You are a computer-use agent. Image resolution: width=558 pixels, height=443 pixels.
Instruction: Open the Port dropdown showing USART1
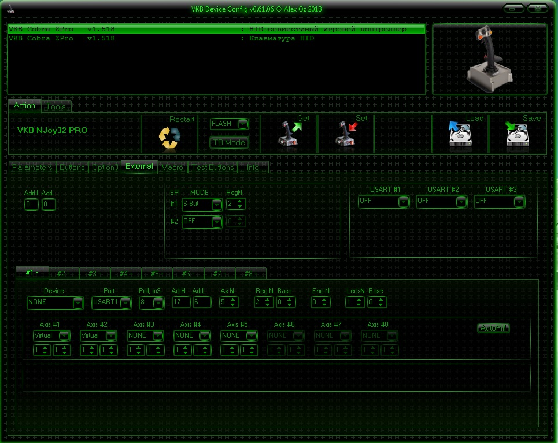coord(111,302)
